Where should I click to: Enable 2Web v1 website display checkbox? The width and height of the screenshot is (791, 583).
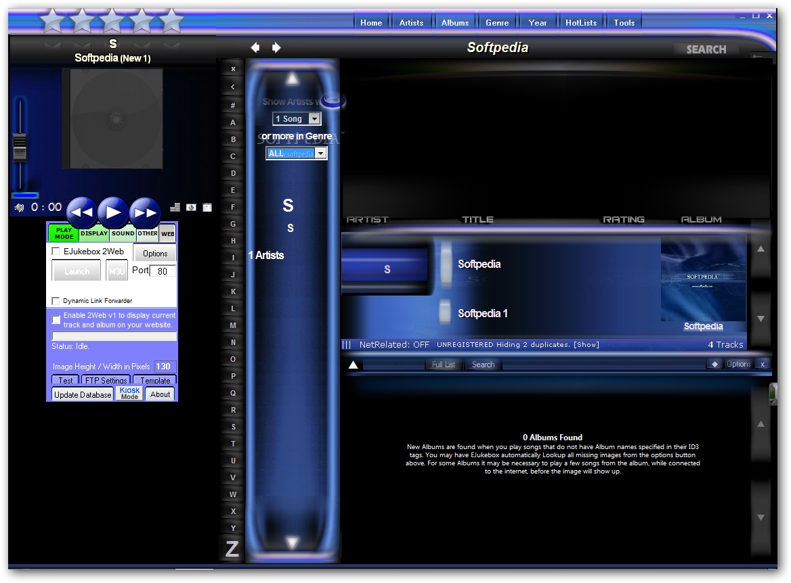(x=56, y=320)
